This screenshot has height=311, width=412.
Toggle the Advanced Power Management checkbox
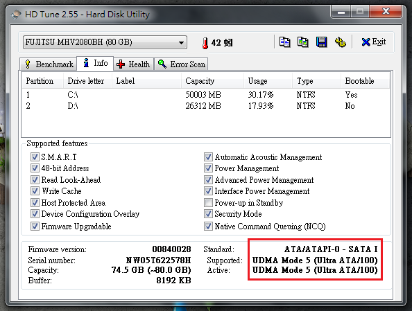(208, 180)
